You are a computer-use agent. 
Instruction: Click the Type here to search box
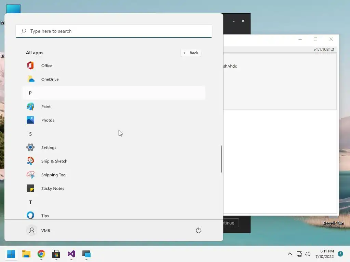(x=114, y=31)
